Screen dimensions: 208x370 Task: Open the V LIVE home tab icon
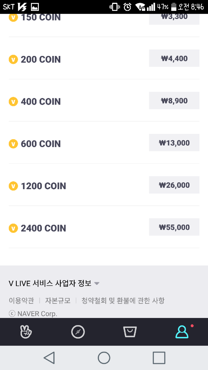tap(26, 332)
